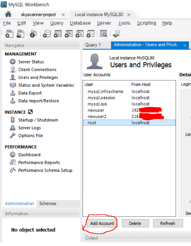Click the Startup / Shutdown icon
This screenshot has height=246, width=191.
click(13, 120)
